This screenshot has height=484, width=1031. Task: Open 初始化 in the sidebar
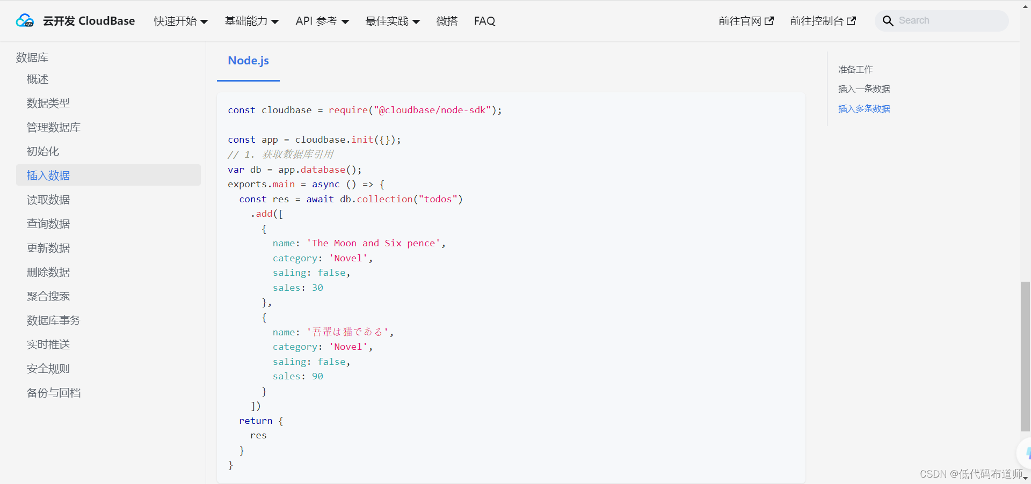click(43, 151)
